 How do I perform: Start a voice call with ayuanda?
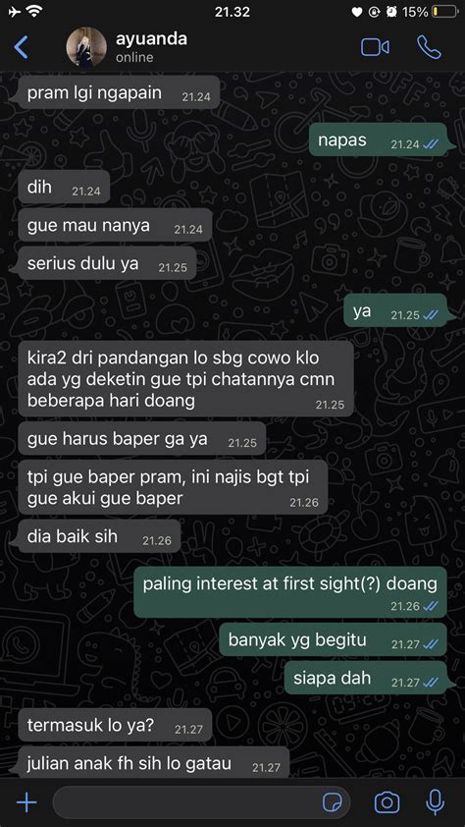tap(429, 47)
